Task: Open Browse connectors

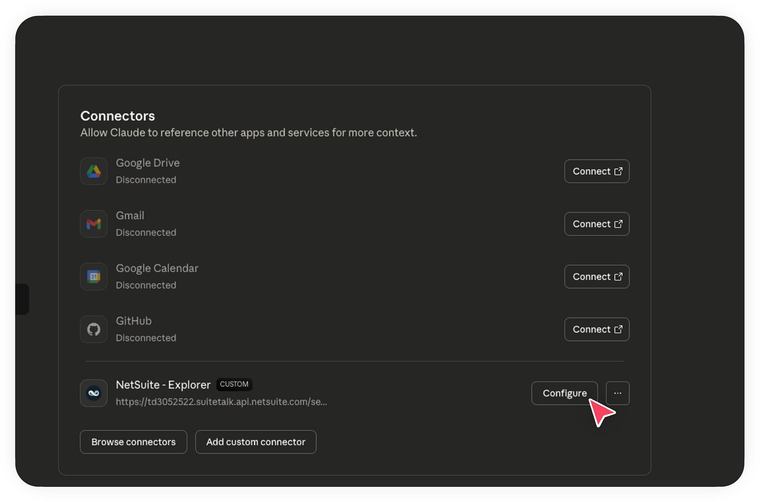Action: pyautogui.click(x=134, y=442)
